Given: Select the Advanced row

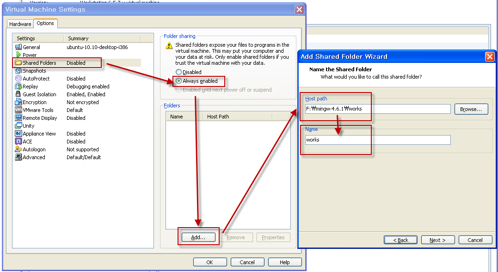Looking at the screenshot, I should 77,157.
